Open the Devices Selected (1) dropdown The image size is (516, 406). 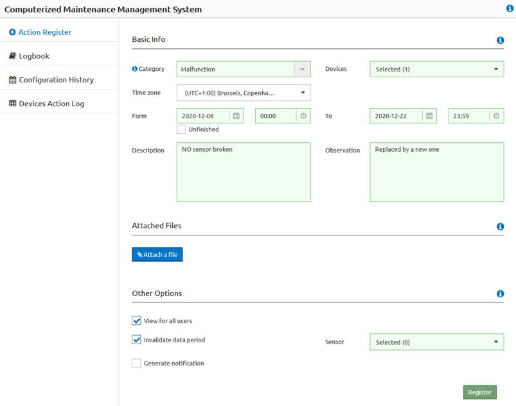tap(437, 69)
